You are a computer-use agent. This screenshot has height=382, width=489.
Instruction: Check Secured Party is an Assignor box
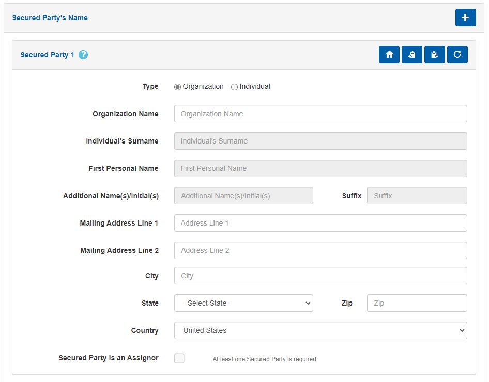click(179, 358)
